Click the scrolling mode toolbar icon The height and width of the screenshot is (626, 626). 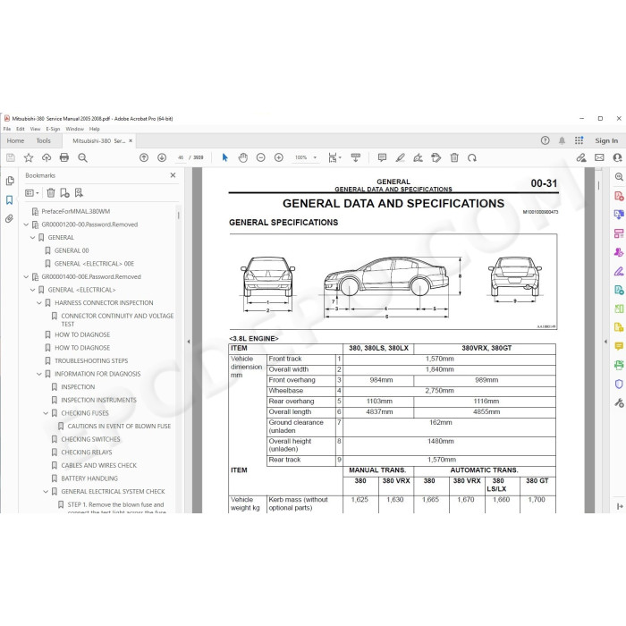(x=355, y=157)
